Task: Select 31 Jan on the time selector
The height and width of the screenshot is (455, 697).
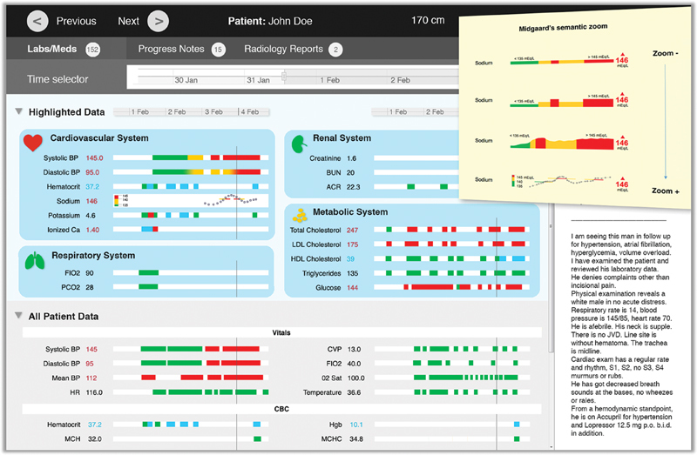Action: (x=258, y=80)
